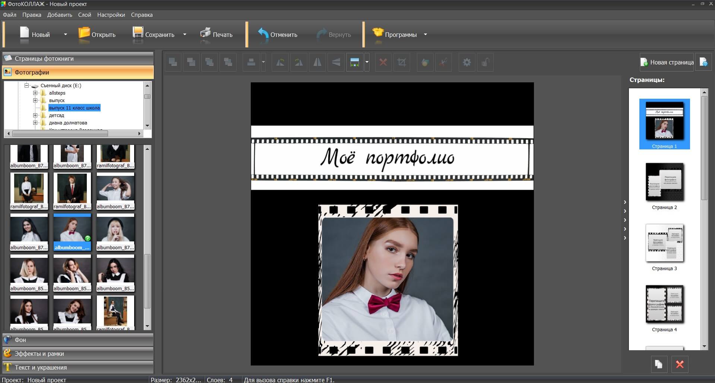
Task: Select the Моё портфолио text on canvas
Action: click(387, 159)
